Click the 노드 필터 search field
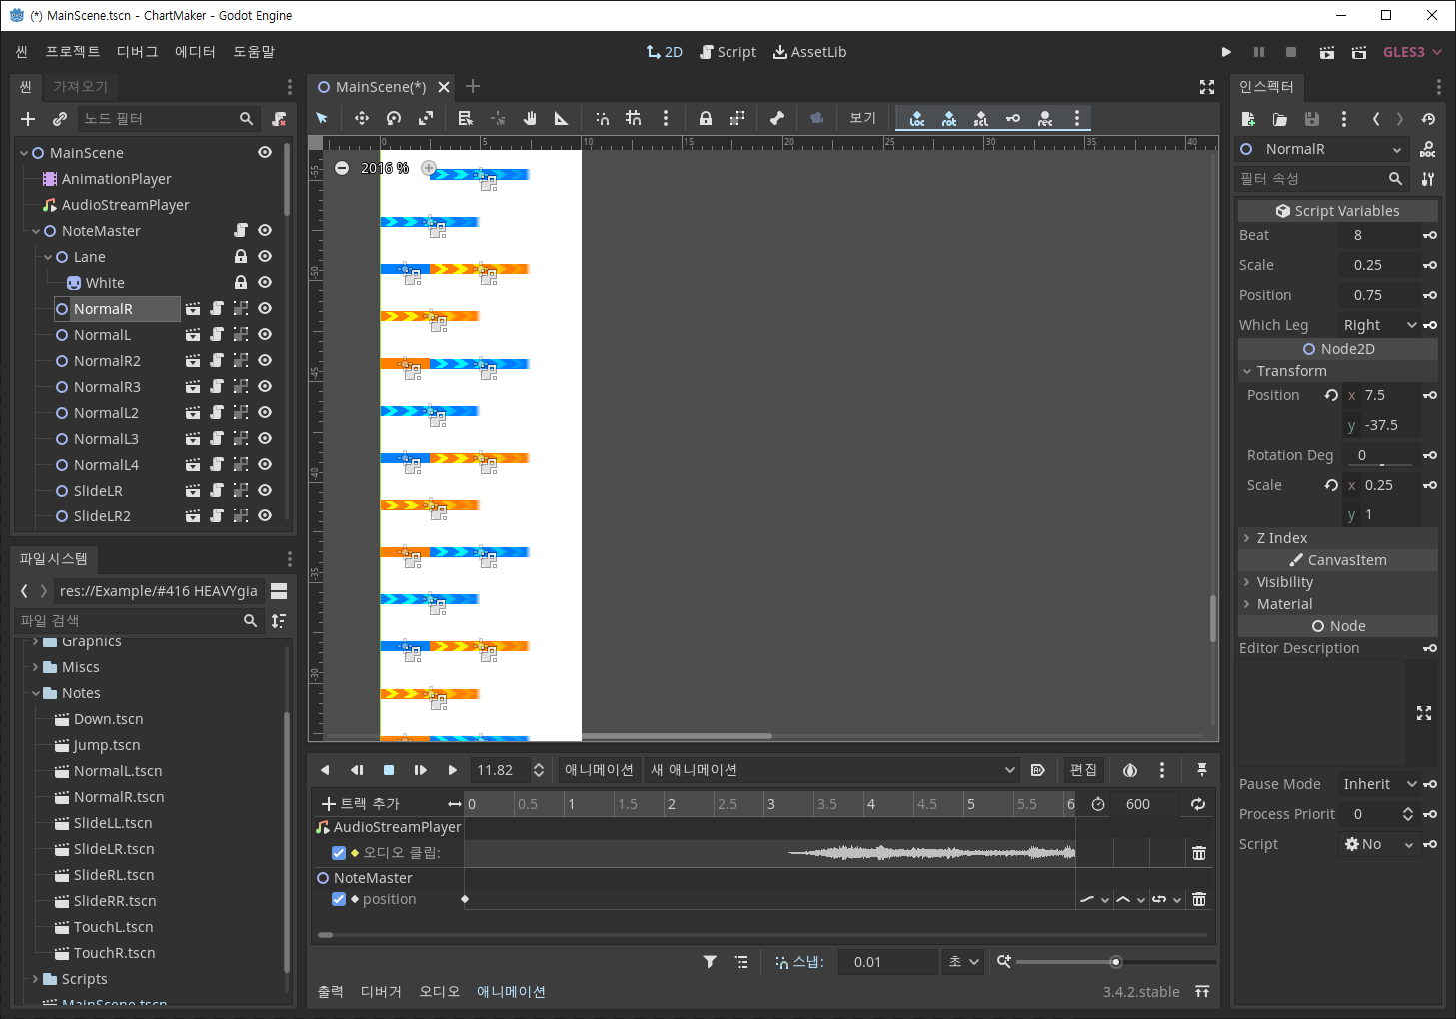The width and height of the screenshot is (1456, 1019). [169, 119]
